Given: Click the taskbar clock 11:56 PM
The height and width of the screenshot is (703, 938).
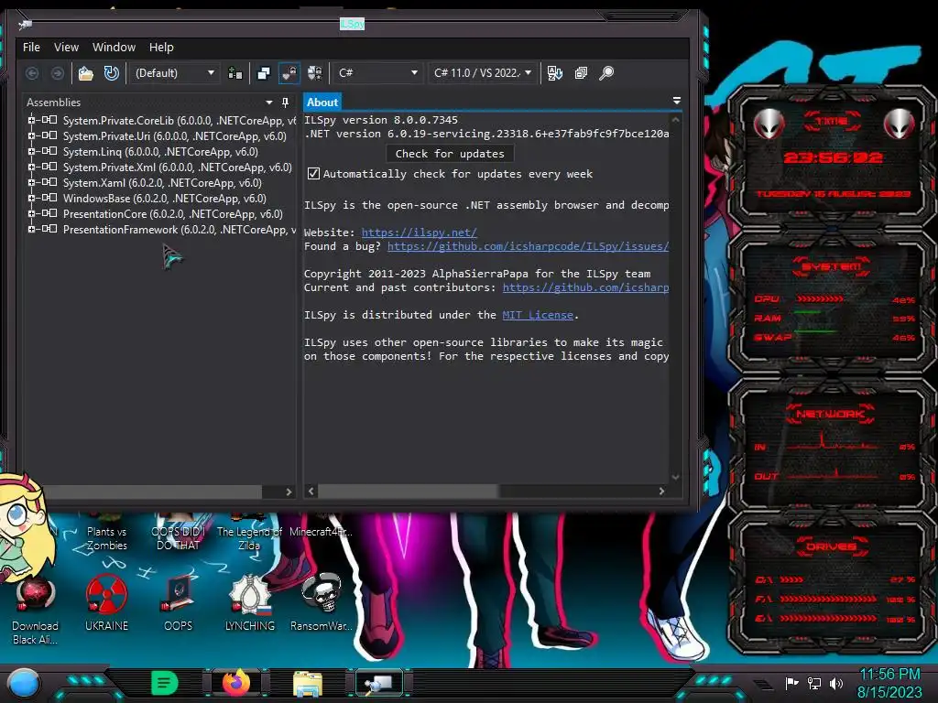Looking at the screenshot, I should (x=889, y=675).
